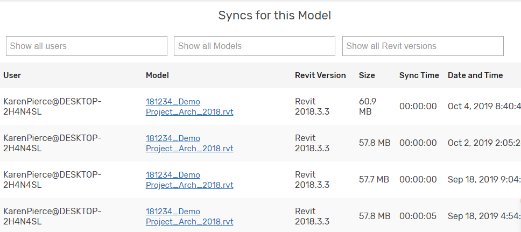Click the Oct 2, 2019 date cell
Image resolution: width=521 pixels, height=232 pixels.
click(483, 143)
